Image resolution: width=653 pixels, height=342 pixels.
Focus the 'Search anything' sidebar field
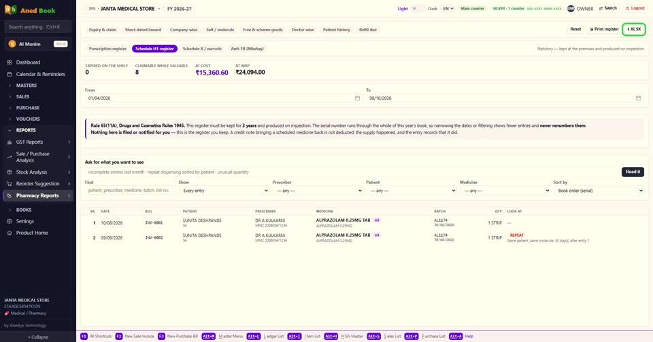(38, 26)
